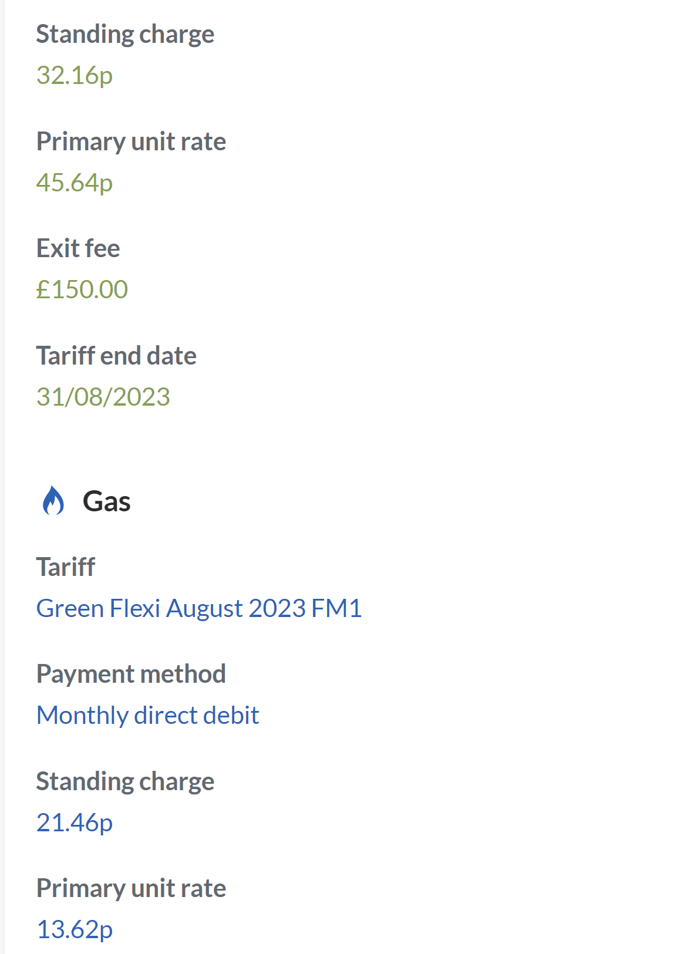Image resolution: width=691 pixels, height=954 pixels.
Task: Click the word Flexi in the tariff name
Action: 135,608
